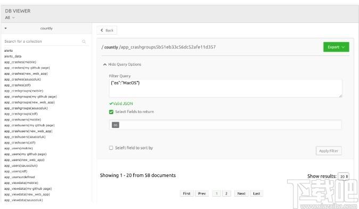Remove the 'os' field tag
Screen dimensions: 359x209
point(116,125)
